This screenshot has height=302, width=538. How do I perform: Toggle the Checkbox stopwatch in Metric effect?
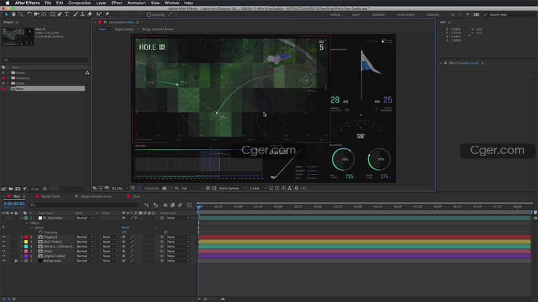41,232
